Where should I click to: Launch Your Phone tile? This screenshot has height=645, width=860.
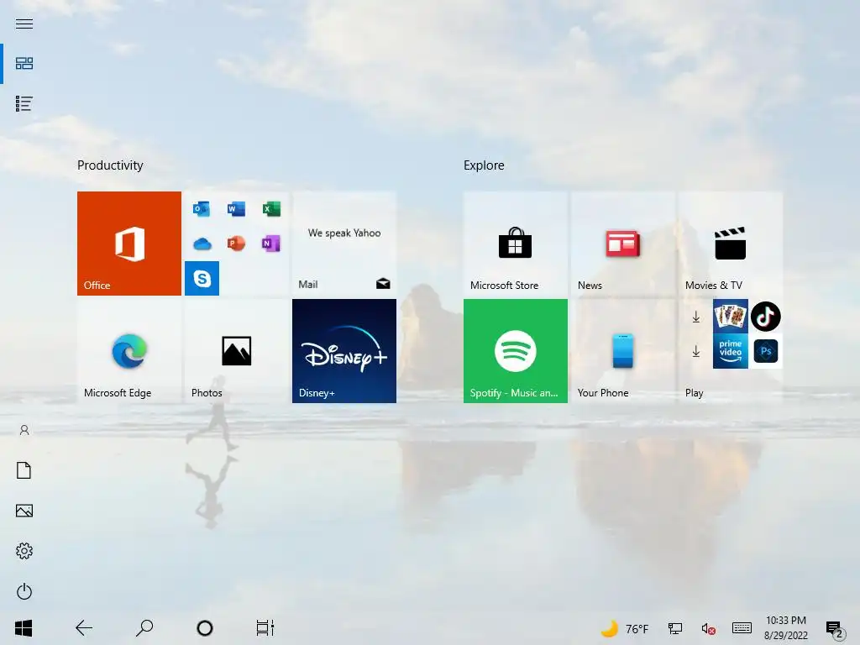[x=622, y=350]
